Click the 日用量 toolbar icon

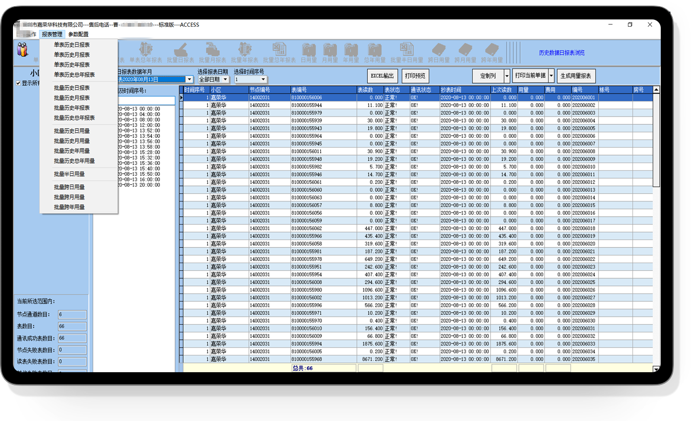point(309,53)
